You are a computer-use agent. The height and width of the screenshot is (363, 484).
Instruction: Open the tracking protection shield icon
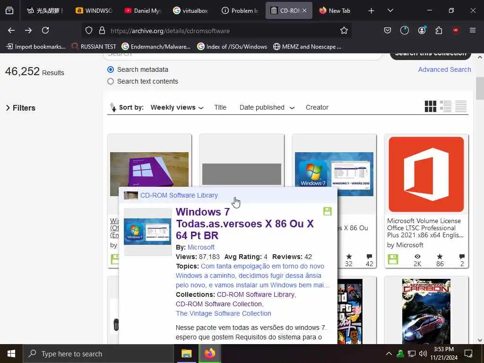pyautogui.click(x=89, y=31)
